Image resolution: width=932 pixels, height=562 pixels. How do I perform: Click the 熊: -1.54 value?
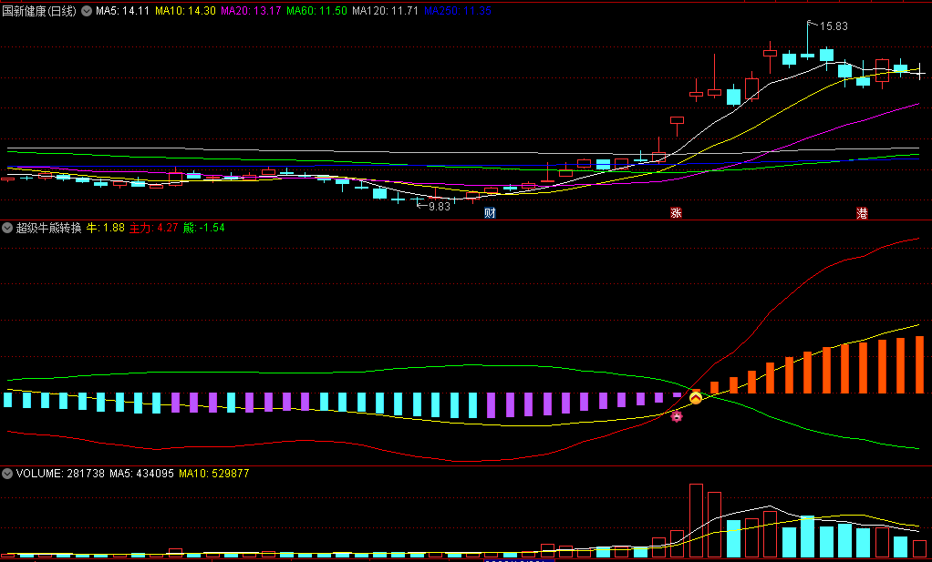(x=204, y=228)
